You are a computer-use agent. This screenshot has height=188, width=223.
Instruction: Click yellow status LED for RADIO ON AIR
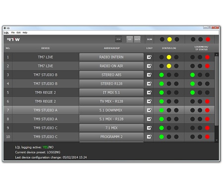(169, 66)
